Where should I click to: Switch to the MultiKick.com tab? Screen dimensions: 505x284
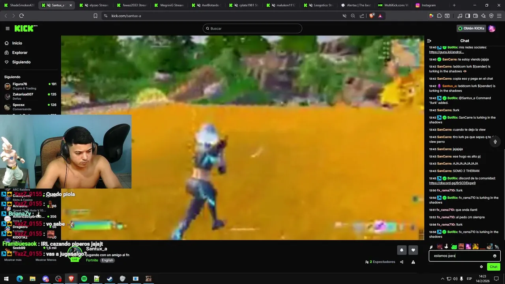[393, 5]
